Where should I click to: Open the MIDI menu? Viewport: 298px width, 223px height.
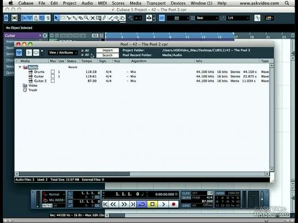[102, 3]
